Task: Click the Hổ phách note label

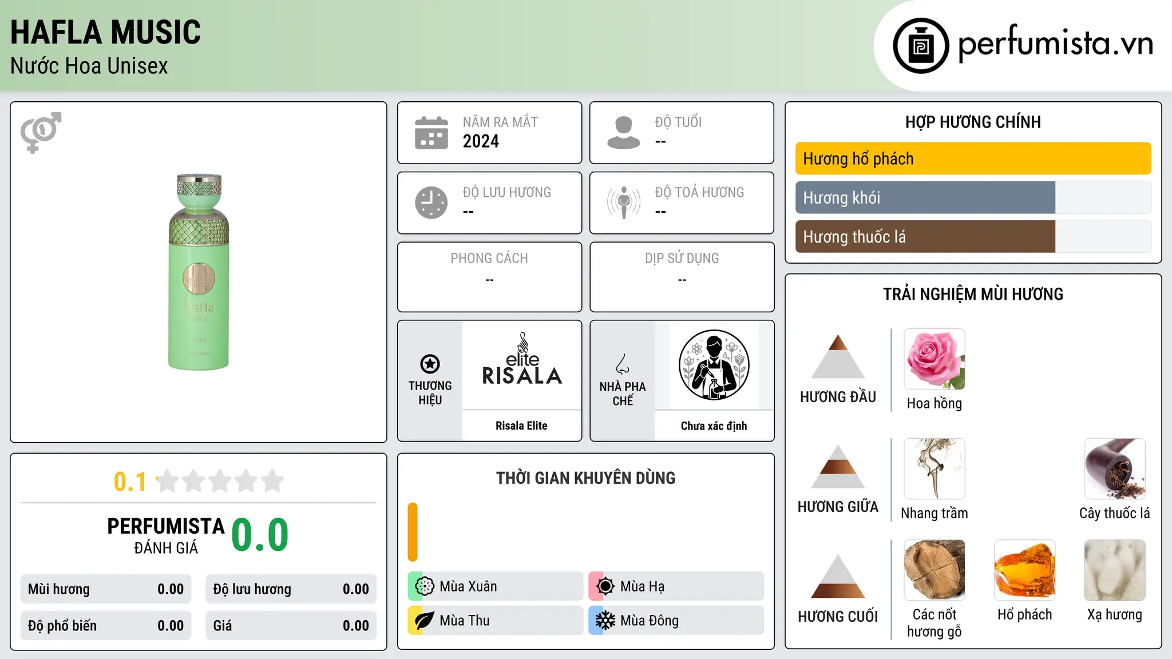Action: pos(1025,614)
